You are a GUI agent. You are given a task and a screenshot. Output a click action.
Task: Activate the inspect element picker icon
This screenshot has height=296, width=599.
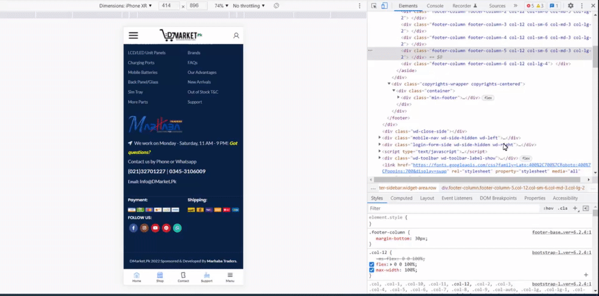(374, 6)
